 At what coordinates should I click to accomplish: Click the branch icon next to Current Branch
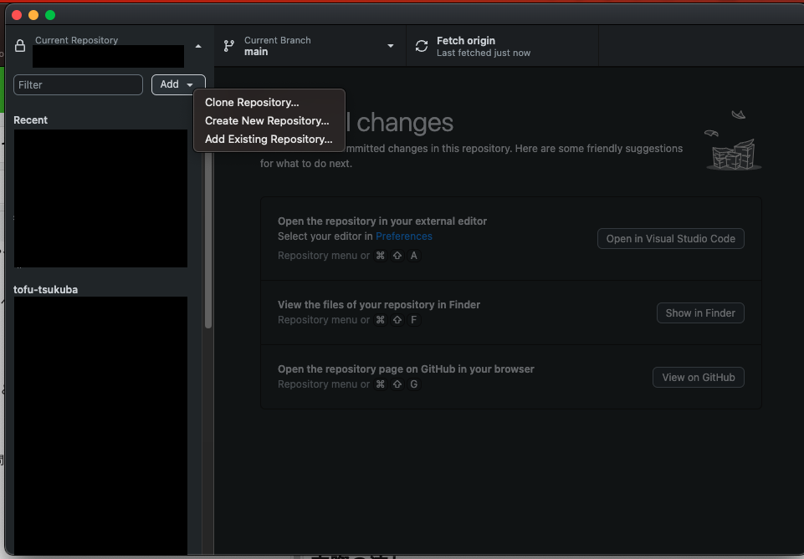(228, 45)
